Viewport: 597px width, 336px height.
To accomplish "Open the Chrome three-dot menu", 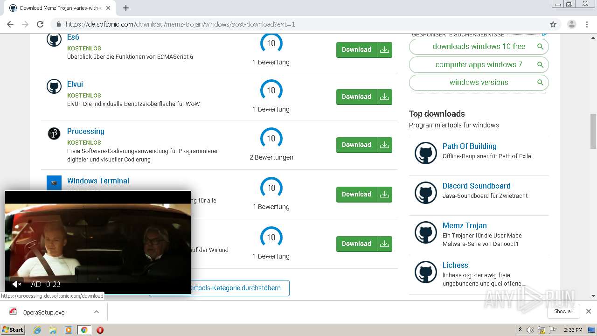I will coord(587,24).
